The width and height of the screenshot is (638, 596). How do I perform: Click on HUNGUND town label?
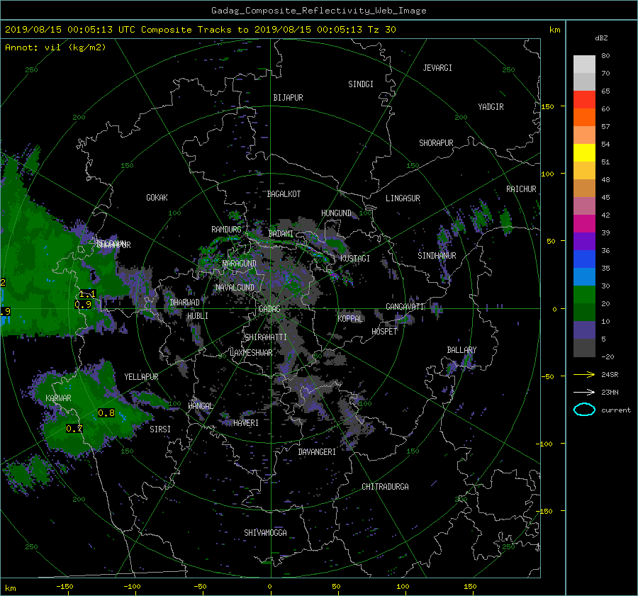point(336,213)
